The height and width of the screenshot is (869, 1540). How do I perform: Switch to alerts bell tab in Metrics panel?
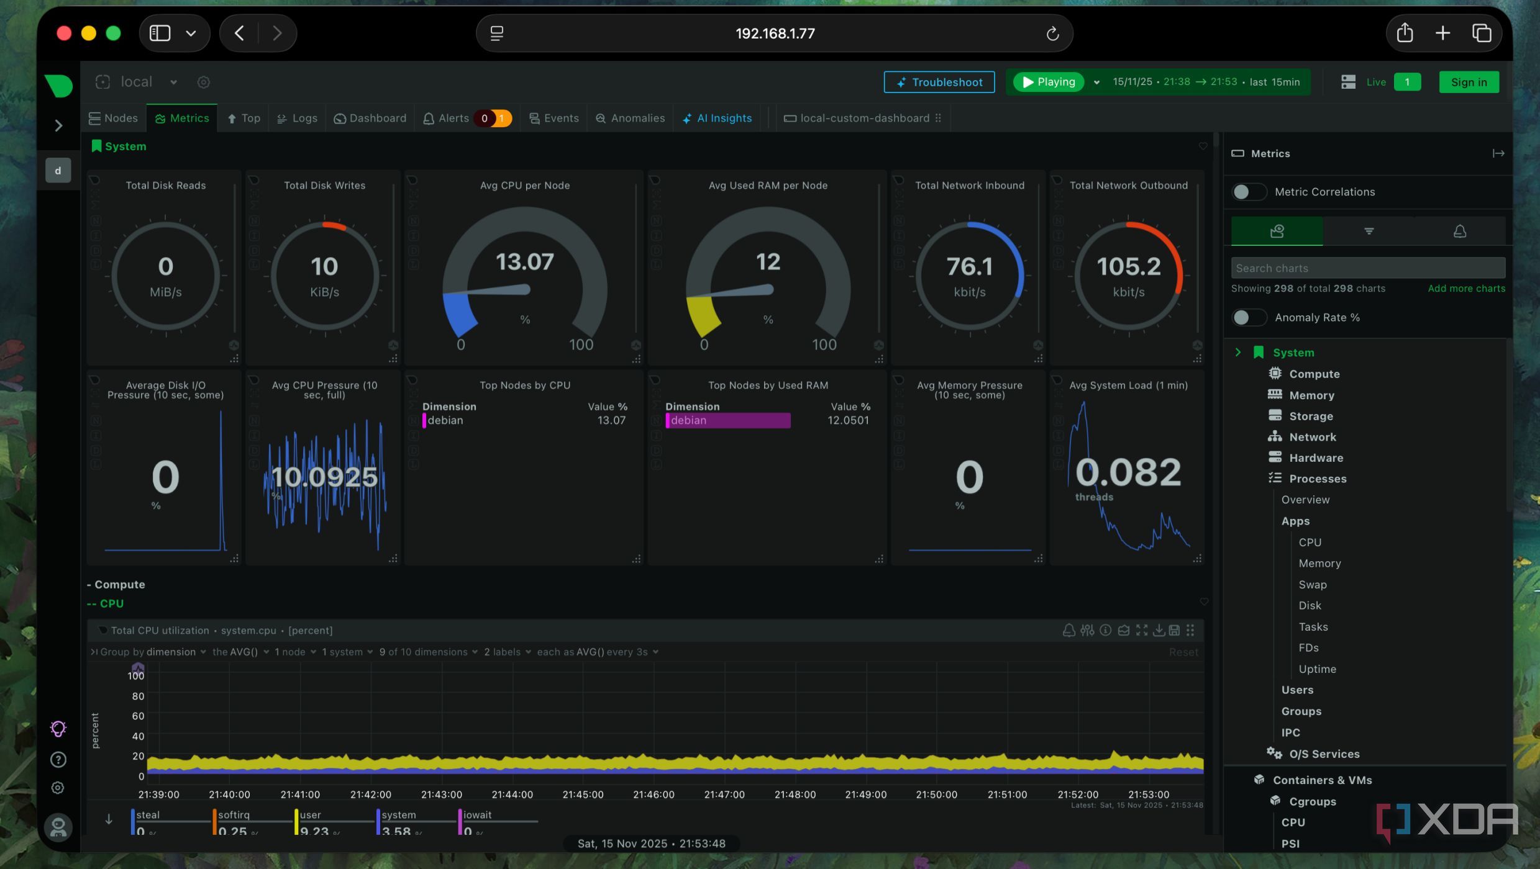coord(1459,232)
